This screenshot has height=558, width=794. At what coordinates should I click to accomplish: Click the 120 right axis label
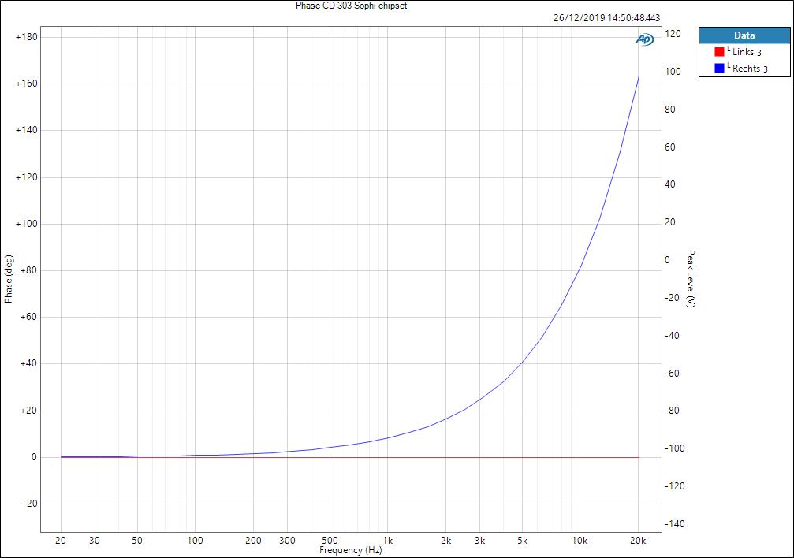coord(673,34)
